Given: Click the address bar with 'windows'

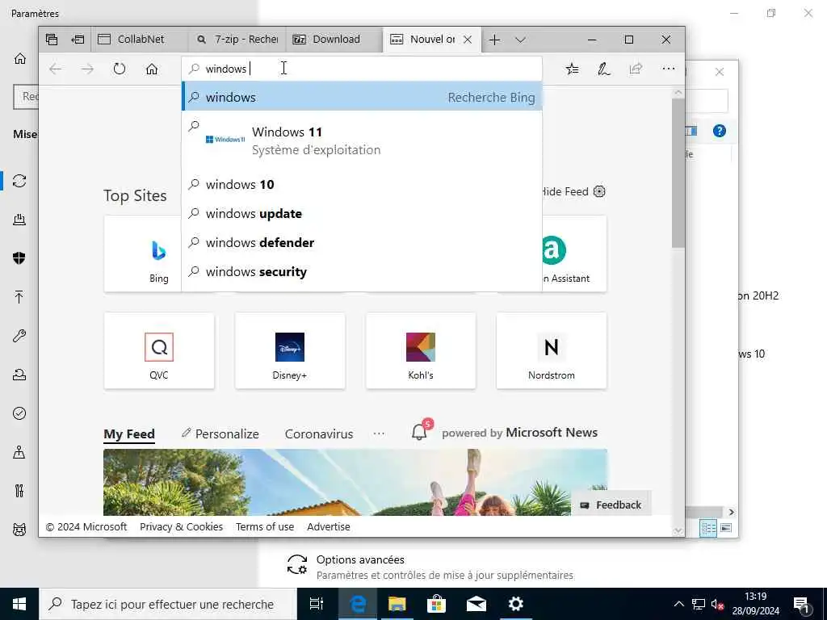Looking at the screenshot, I should click(x=362, y=69).
